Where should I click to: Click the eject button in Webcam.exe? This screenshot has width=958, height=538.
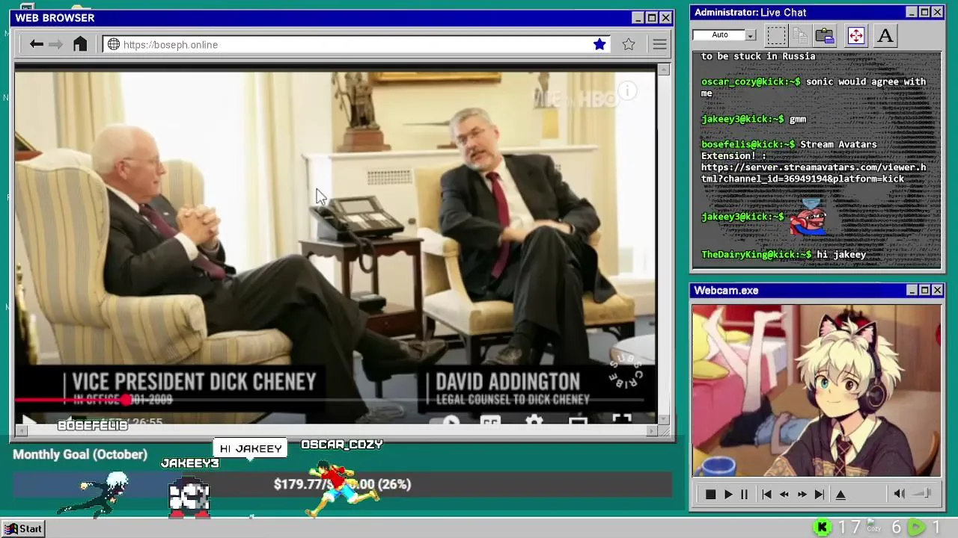pyautogui.click(x=840, y=494)
